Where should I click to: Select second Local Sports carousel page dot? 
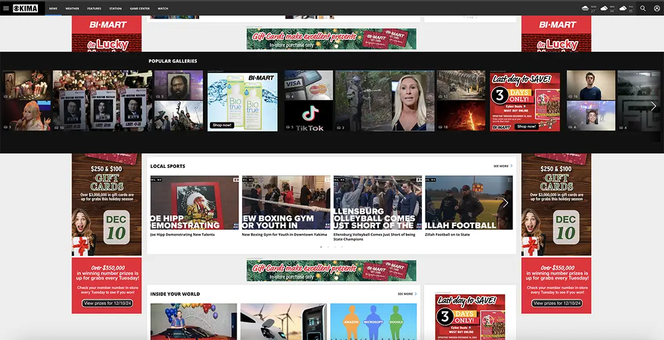[x=328, y=247]
